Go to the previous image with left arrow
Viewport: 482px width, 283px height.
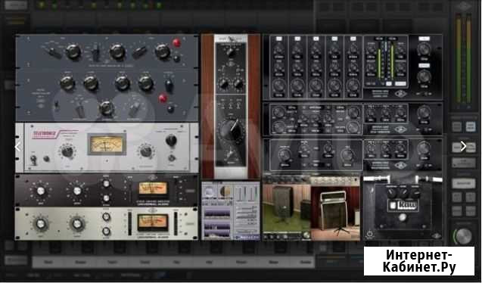[x=17, y=147]
